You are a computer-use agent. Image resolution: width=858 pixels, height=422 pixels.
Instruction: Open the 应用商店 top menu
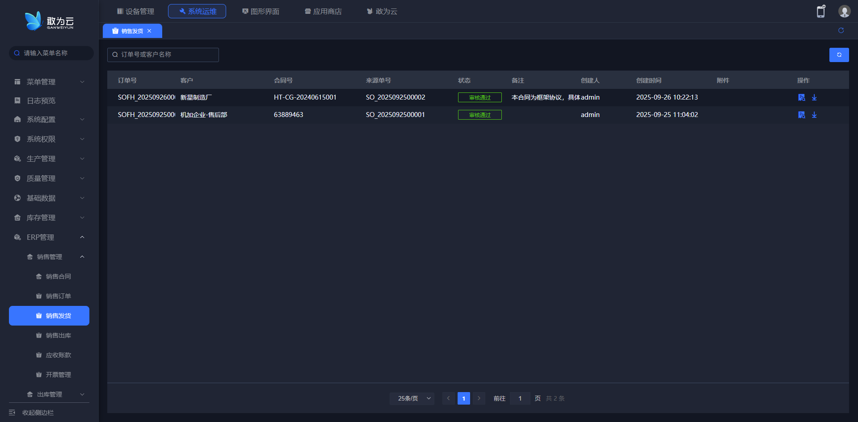pos(323,11)
